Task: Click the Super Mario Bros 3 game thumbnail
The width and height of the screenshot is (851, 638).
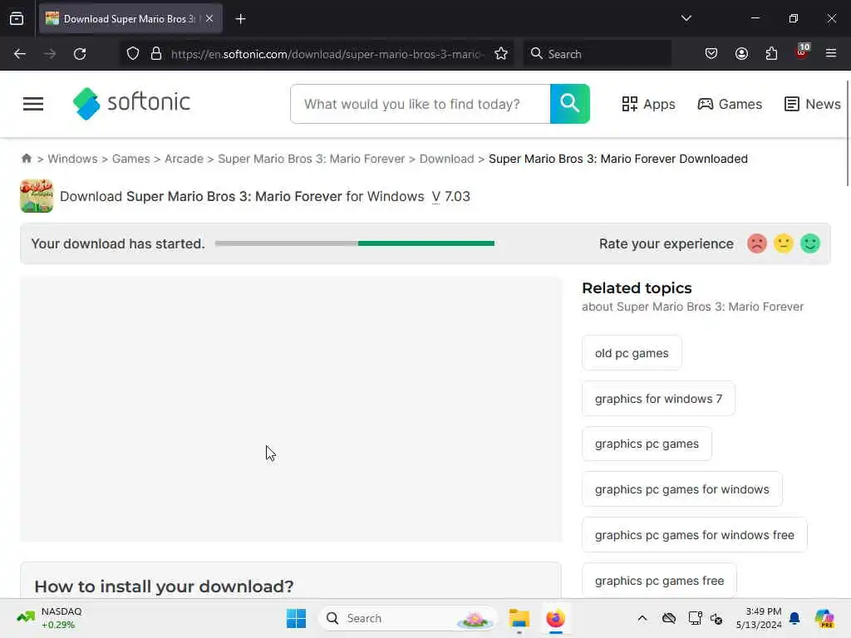Action: point(37,196)
